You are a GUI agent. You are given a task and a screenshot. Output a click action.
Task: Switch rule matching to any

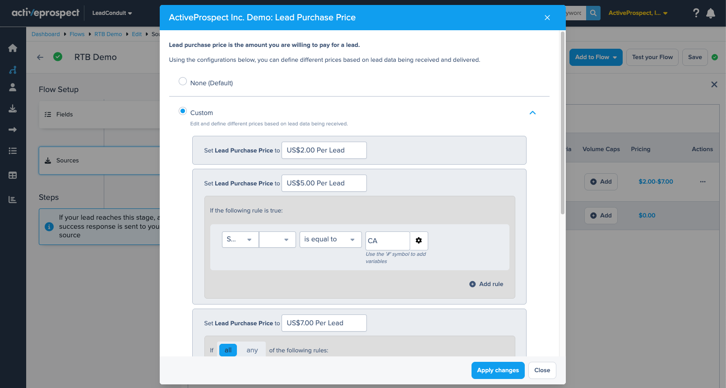point(252,350)
